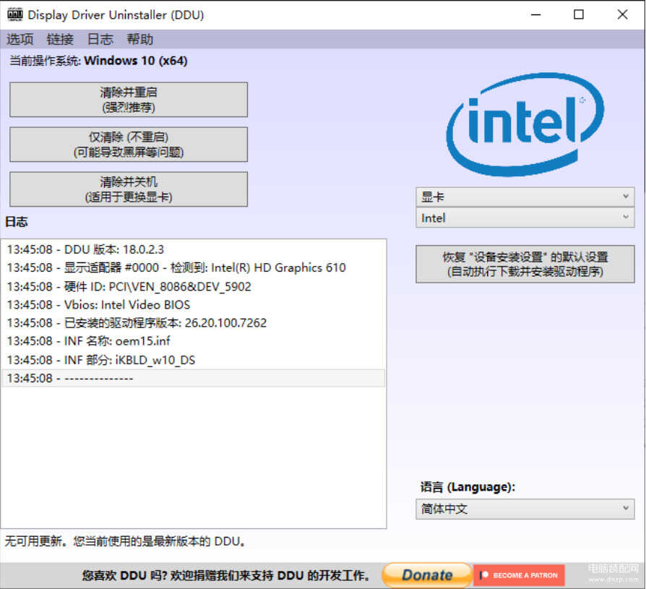Expand the 显卡 device type dropdown

[525, 197]
